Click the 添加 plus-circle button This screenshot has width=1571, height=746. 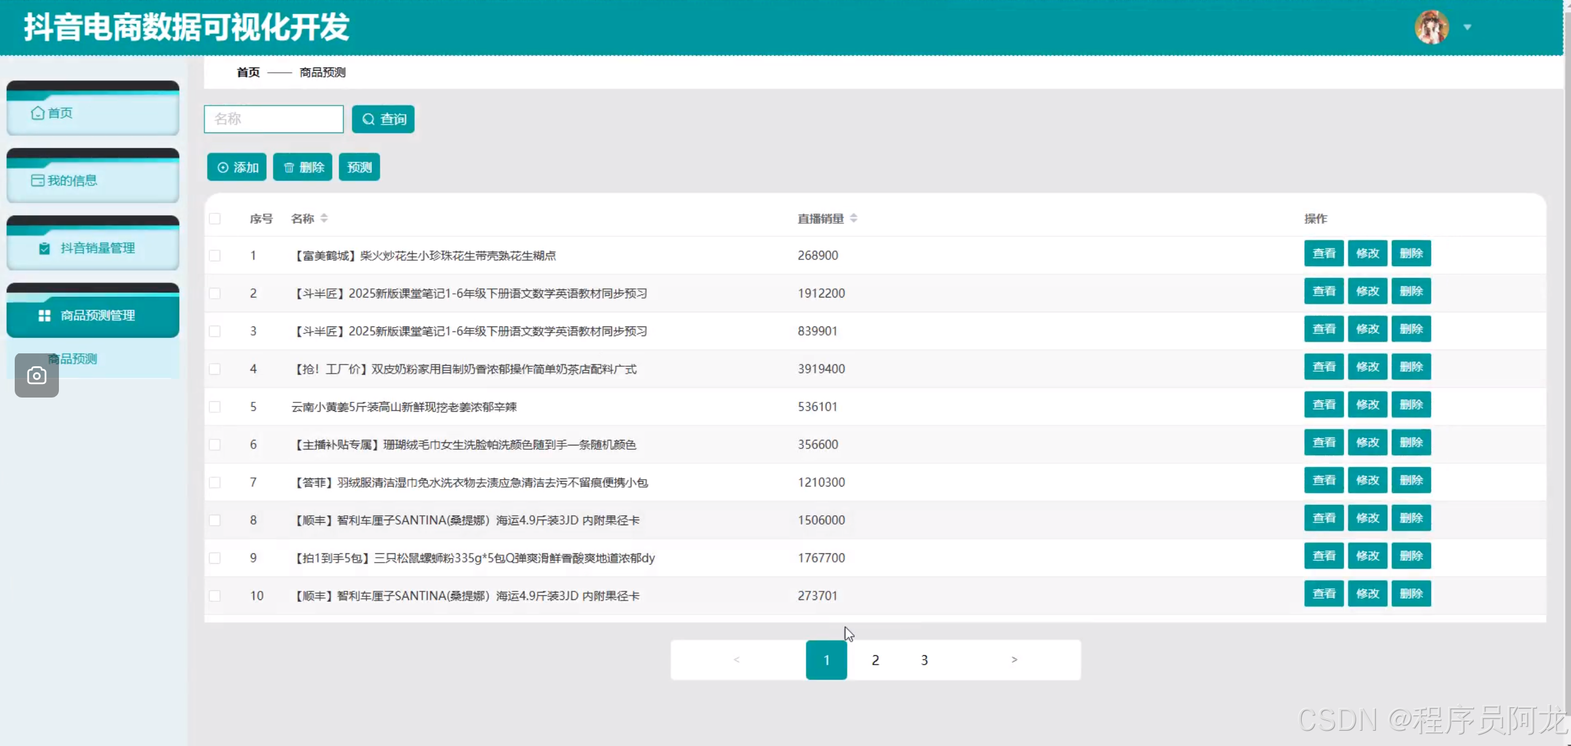(237, 167)
